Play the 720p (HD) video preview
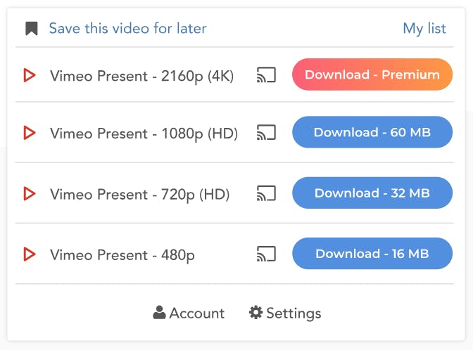Screen dimensions: 473x350 point(30,193)
